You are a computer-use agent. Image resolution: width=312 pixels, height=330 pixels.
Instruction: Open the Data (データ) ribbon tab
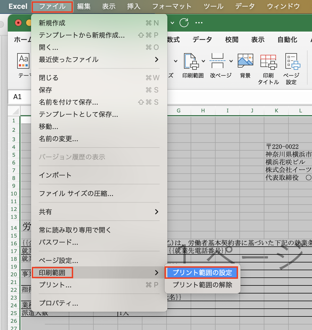pos(202,40)
